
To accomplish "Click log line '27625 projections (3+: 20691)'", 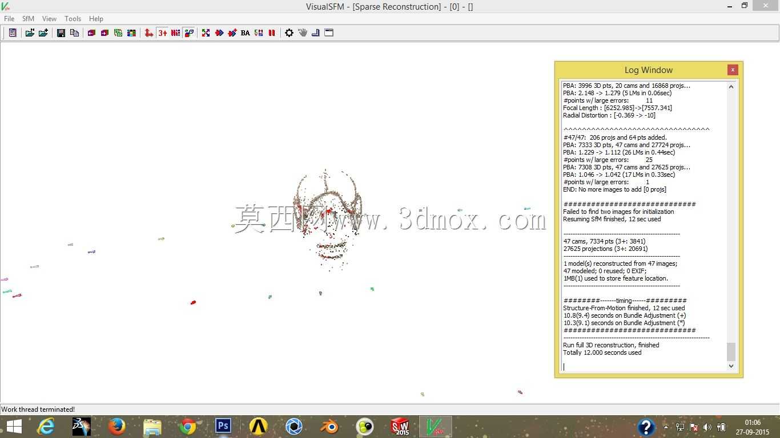I will point(606,249).
